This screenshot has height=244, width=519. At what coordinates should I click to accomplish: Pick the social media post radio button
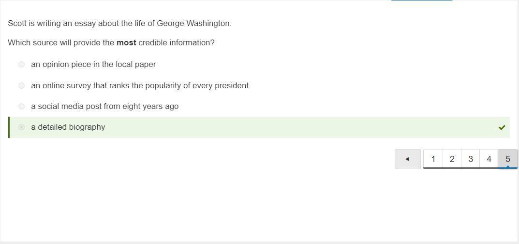point(21,106)
